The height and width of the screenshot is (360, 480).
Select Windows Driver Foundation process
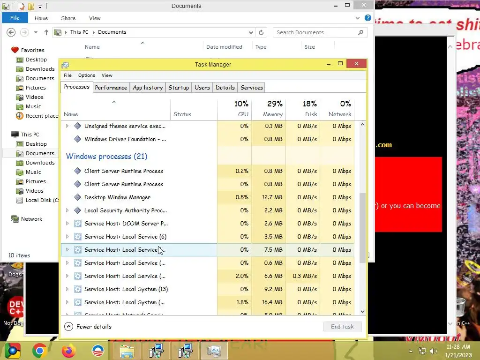point(208,139)
